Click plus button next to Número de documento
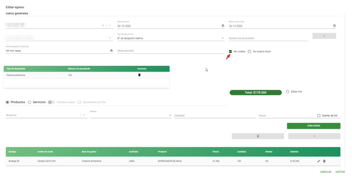This screenshot has height=180, width=352. pyautogui.click(x=324, y=36)
